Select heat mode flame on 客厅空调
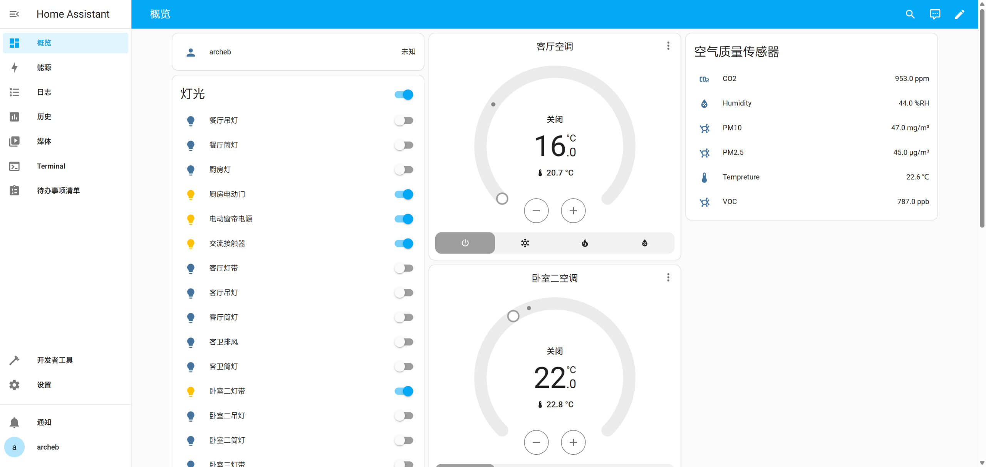Viewport: 986px width, 467px height. (x=585, y=243)
